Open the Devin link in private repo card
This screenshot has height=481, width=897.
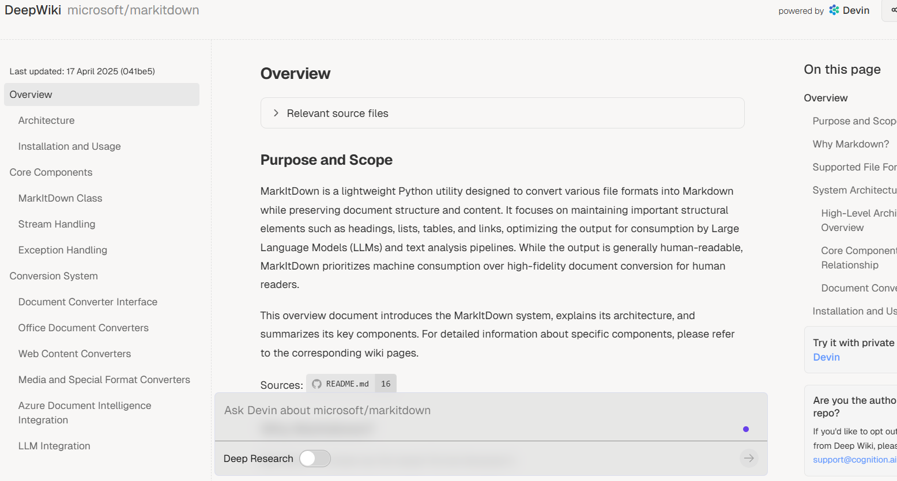coord(826,357)
